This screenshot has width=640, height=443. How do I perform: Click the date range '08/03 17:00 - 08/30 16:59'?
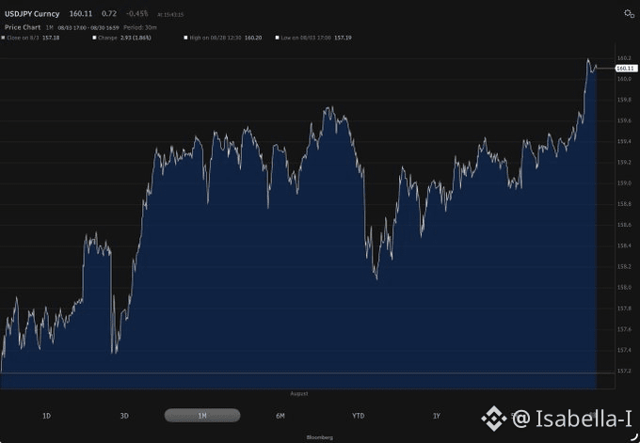click(88, 27)
